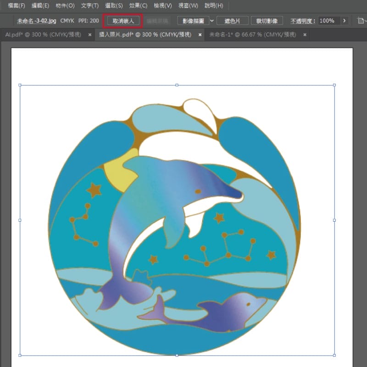This screenshot has height=367, width=367.
Task: Close the AI.pdf tab
Action: pyautogui.click(x=89, y=35)
